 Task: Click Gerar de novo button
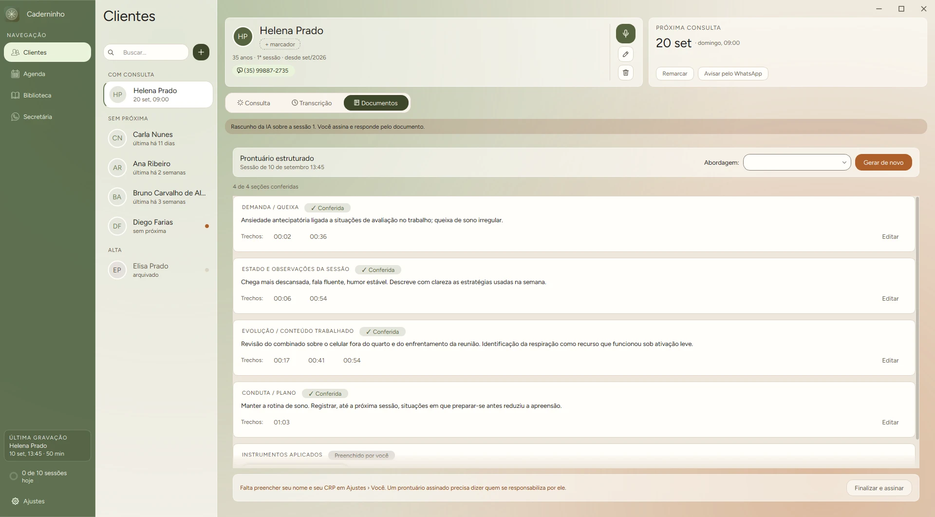click(x=883, y=163)
